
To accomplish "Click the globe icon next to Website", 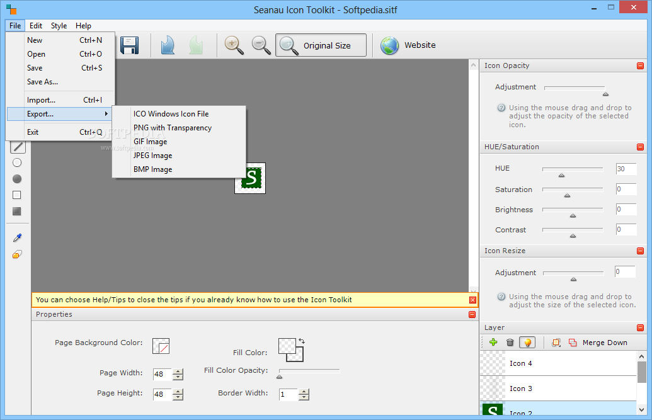I will coord(389,45).
